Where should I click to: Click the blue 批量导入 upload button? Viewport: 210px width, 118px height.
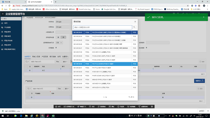(x=199, y=81)
